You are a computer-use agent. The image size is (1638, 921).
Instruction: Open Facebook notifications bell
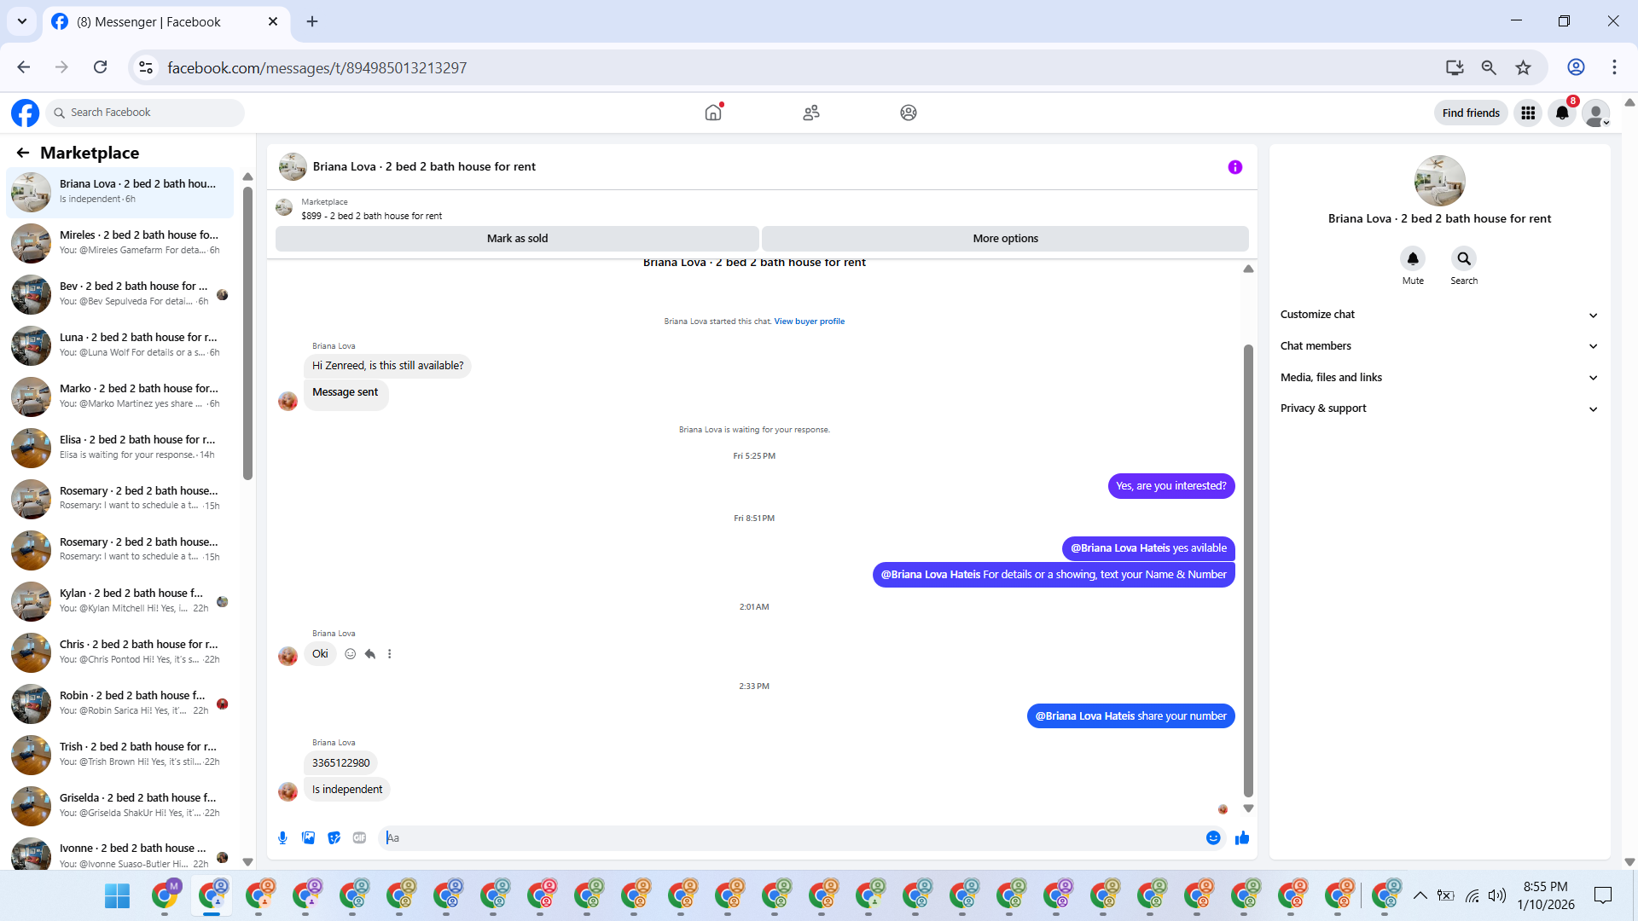click(x=1561, y=113)
